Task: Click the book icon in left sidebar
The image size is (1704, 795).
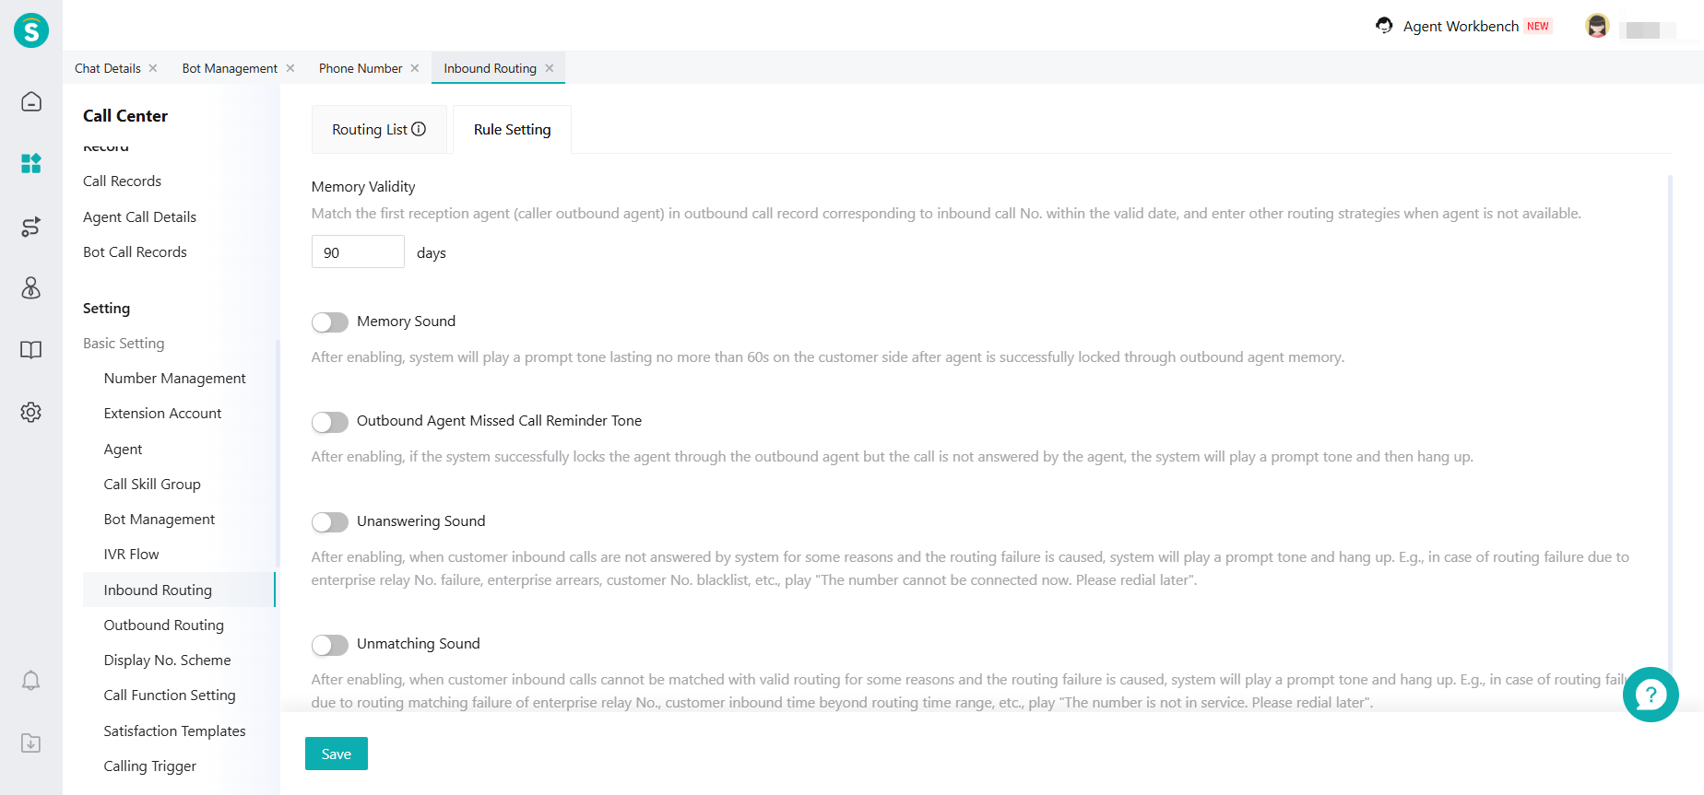Action: click(31, 350)
